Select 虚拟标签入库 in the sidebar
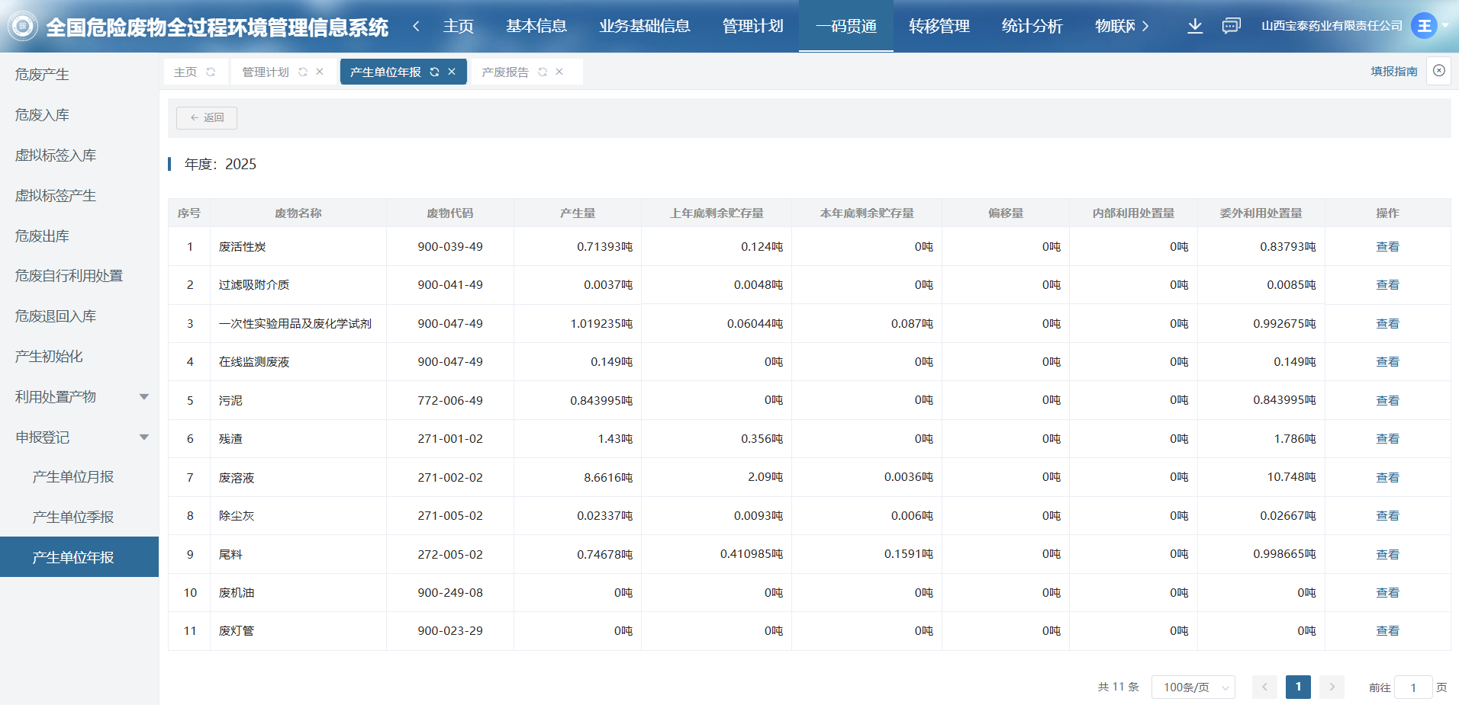This screenshot has height=705, width=1459. pyautogui.click(x=79, y=155)
